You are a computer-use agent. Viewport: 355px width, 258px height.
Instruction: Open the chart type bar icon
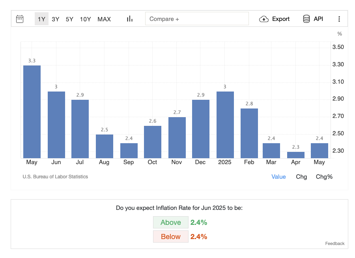pyautogui.click(x=129, y=19)
